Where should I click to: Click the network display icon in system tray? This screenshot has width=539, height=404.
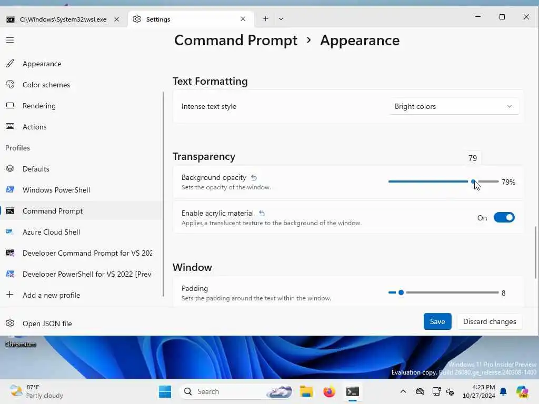tap(436, 391)
